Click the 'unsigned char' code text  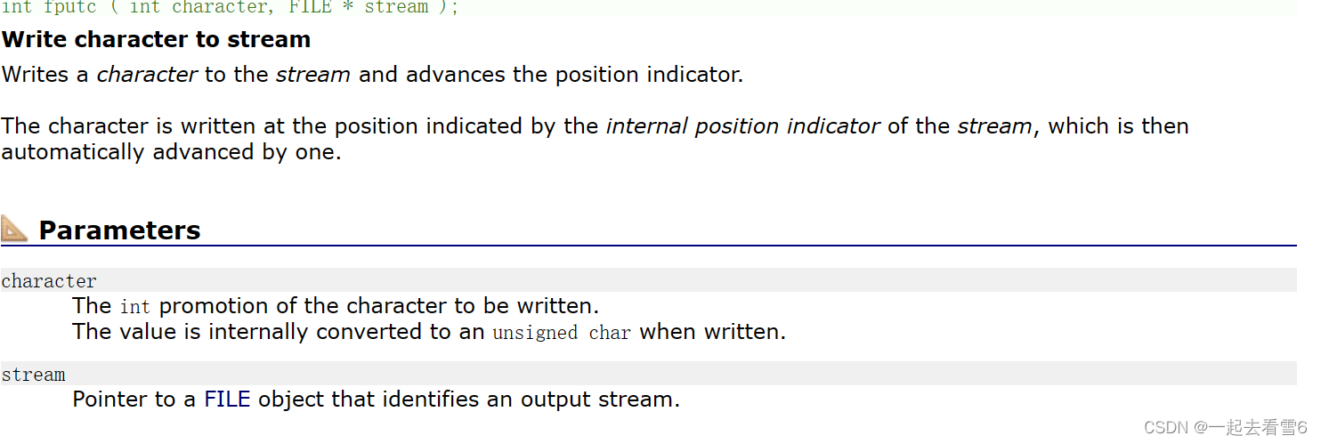(x=562, y=333)
